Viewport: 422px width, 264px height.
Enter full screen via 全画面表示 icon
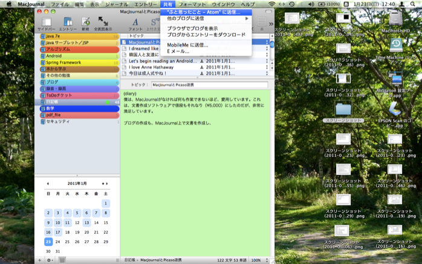(103, 24)
